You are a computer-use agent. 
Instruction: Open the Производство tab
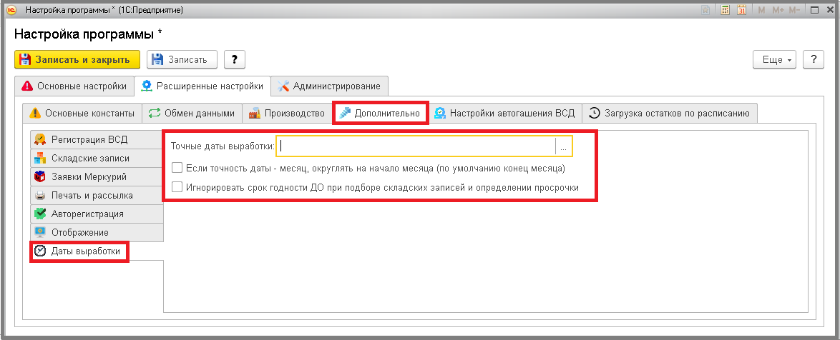point(287,114)
